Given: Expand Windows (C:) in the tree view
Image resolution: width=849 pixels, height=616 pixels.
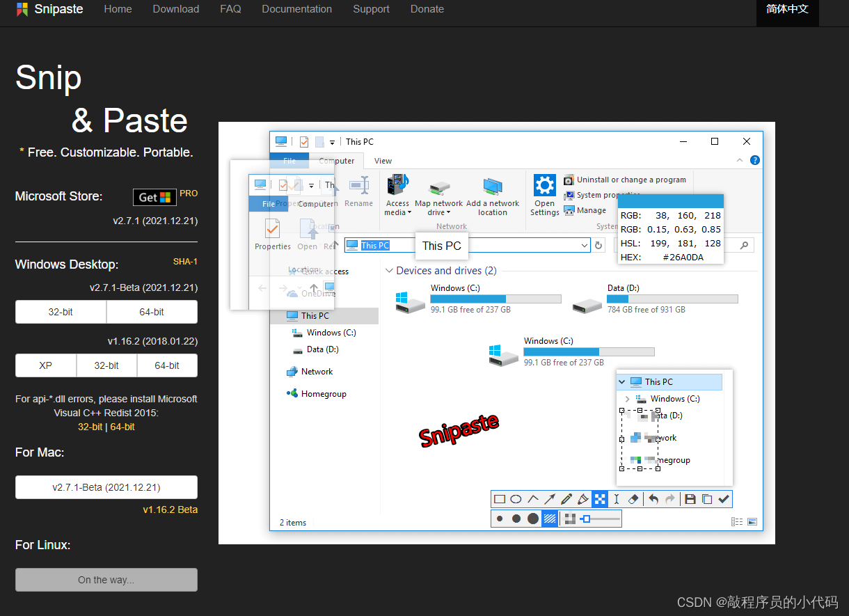Looking at the screenshot, I should (629, 398).
